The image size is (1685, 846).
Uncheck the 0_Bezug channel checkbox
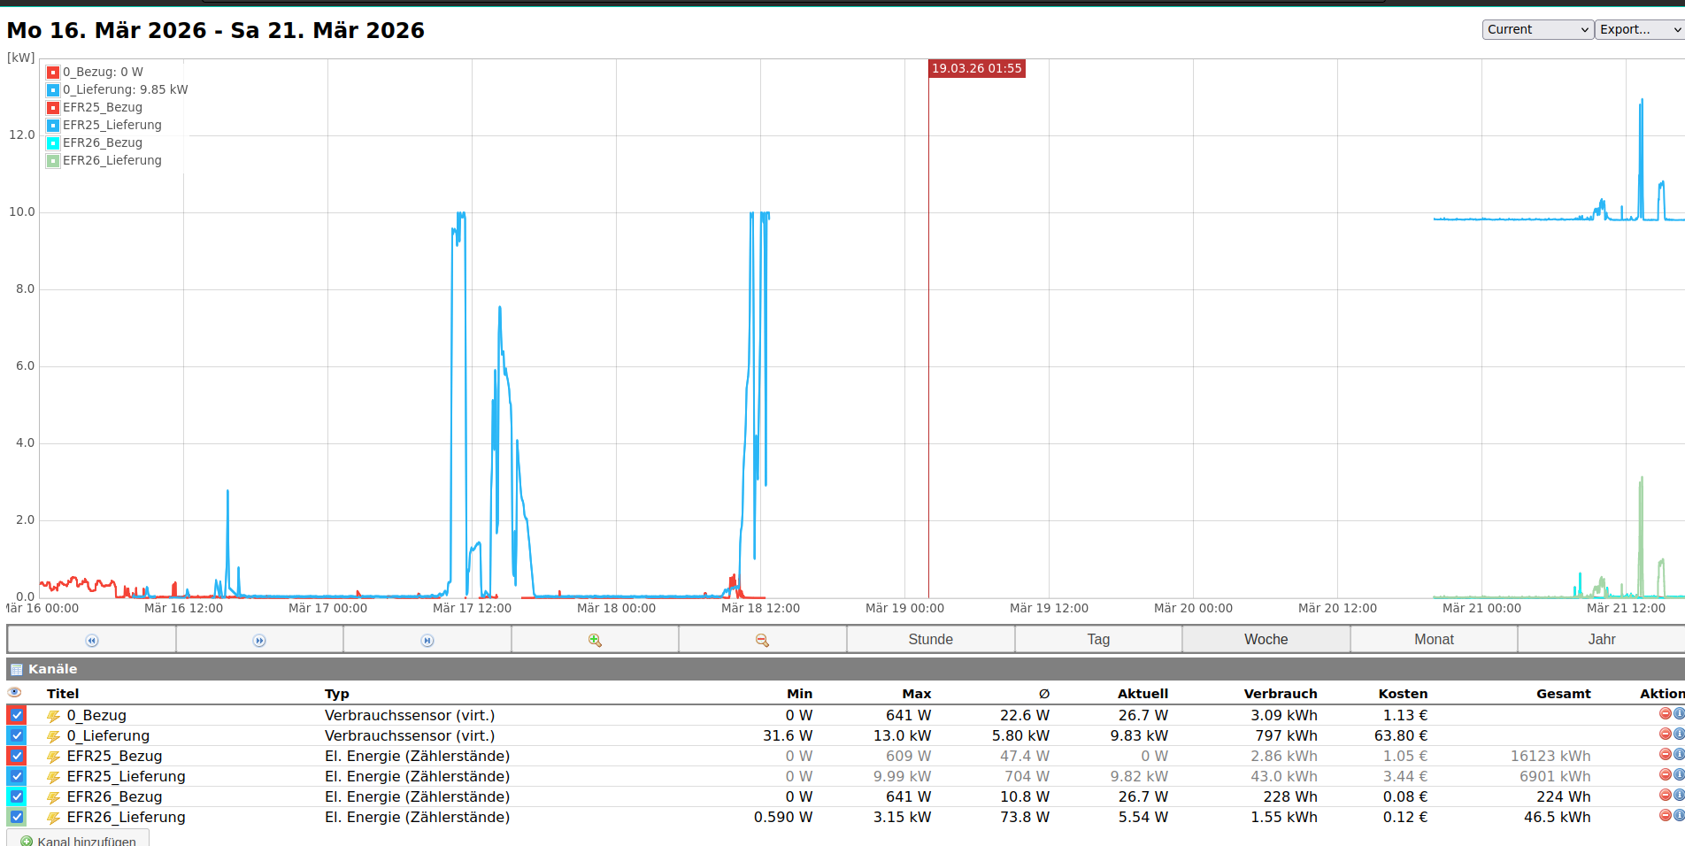click(x=17, y=715)
